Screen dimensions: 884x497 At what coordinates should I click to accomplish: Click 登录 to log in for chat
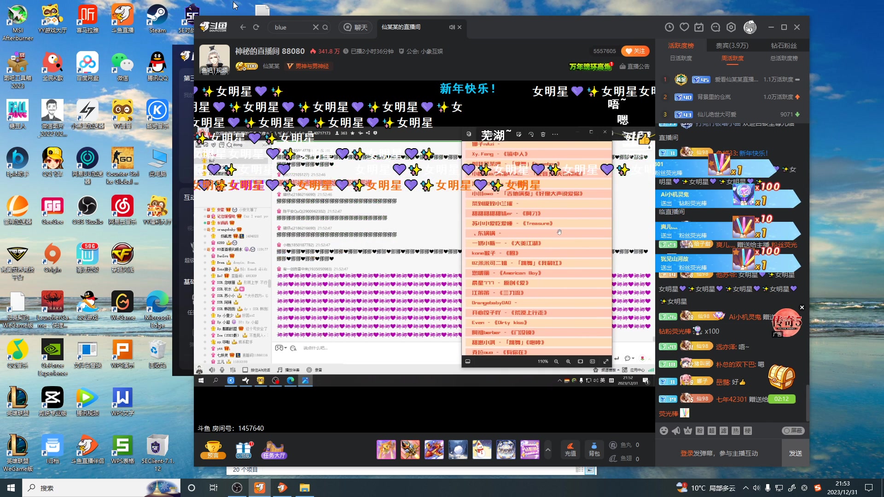(686, 453)
